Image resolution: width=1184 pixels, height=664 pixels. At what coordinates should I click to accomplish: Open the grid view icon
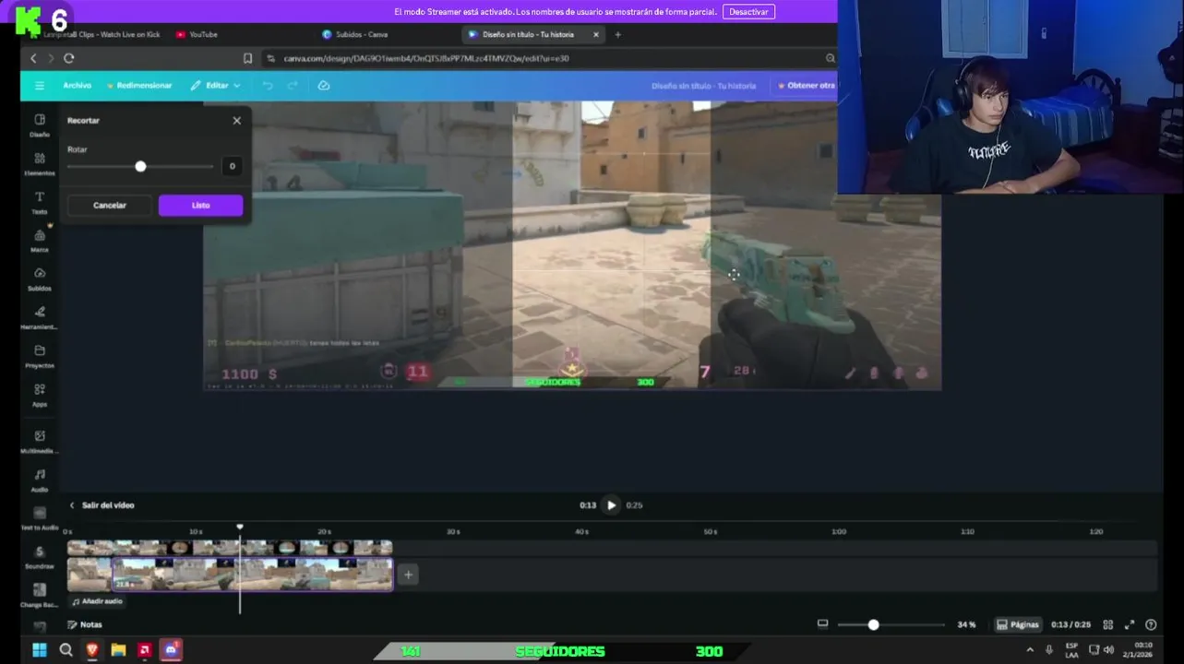tap(1108, 624)
